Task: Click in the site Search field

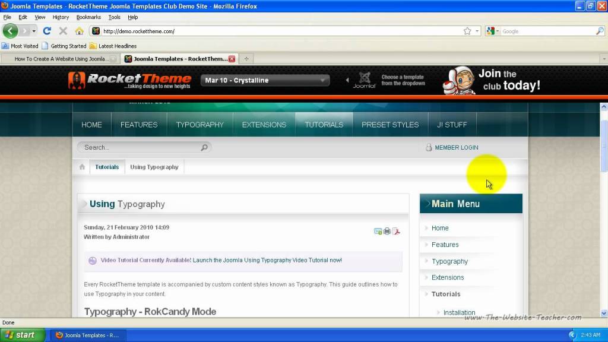Action: tap(140, 147)
